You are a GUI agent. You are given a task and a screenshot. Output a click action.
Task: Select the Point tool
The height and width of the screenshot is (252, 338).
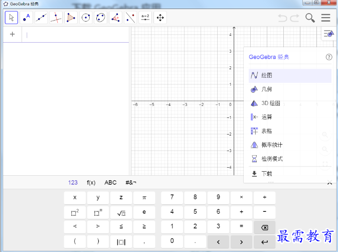click(x=26, y=18)
